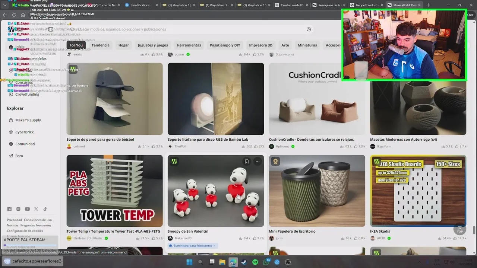Bookmark the Snoopy de San Valentín model
477x268 pixels.
click(246, 162)
